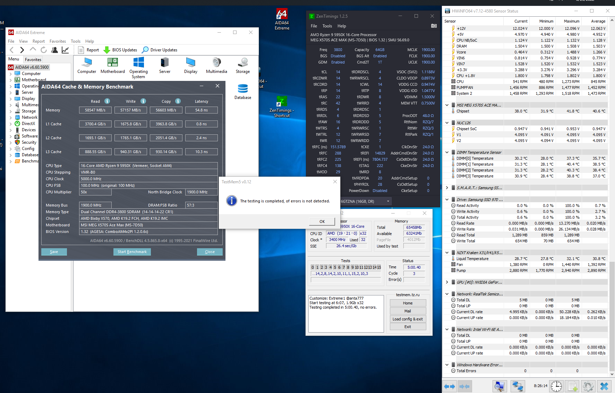Click HWiNFO log file sheet icon with plus
615x393 pixels.
click(x=573, y=386)
